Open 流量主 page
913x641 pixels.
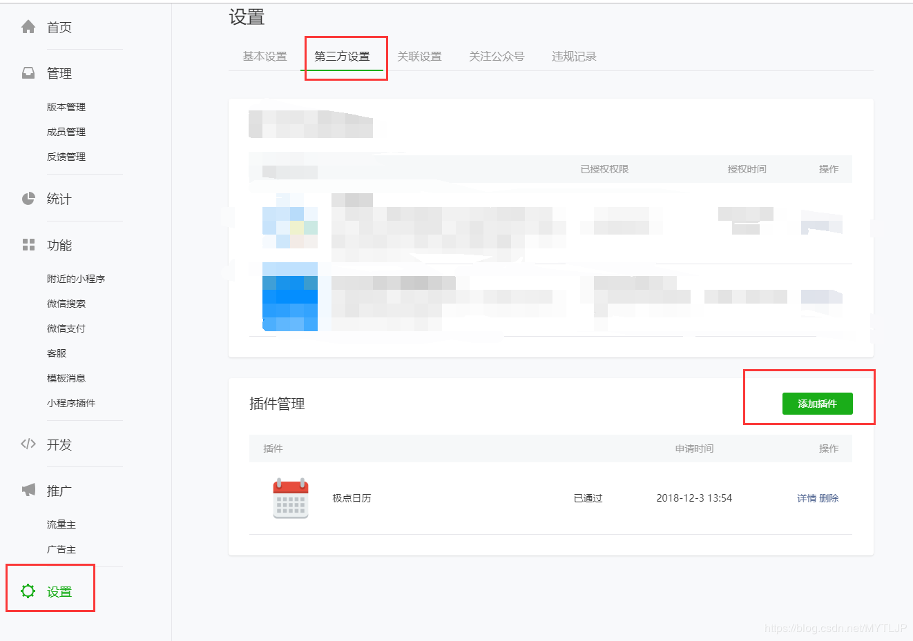[x=61, y=524]
